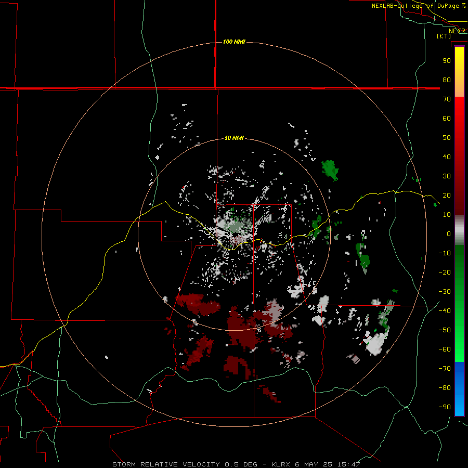Click the 60 knot value on the color scale
468x468 pixels.
point(447,118)
